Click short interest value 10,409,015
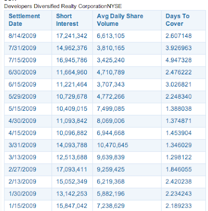 pos(72,109)
